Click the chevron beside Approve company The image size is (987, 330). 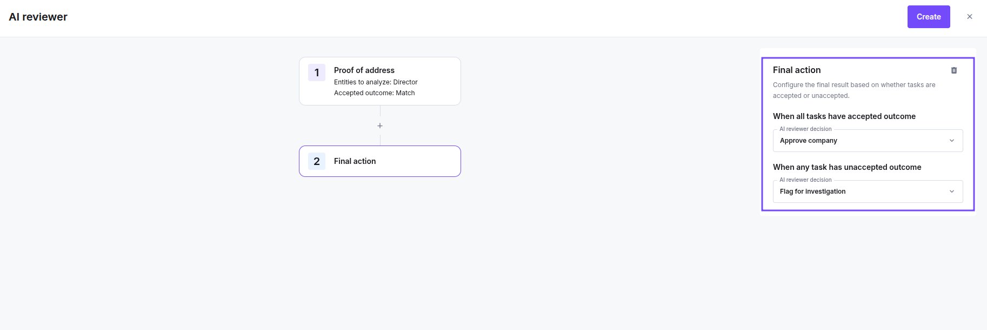click(x=952, y=141)
